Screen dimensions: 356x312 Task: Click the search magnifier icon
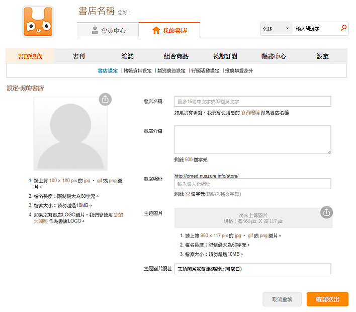click(343, 28)
